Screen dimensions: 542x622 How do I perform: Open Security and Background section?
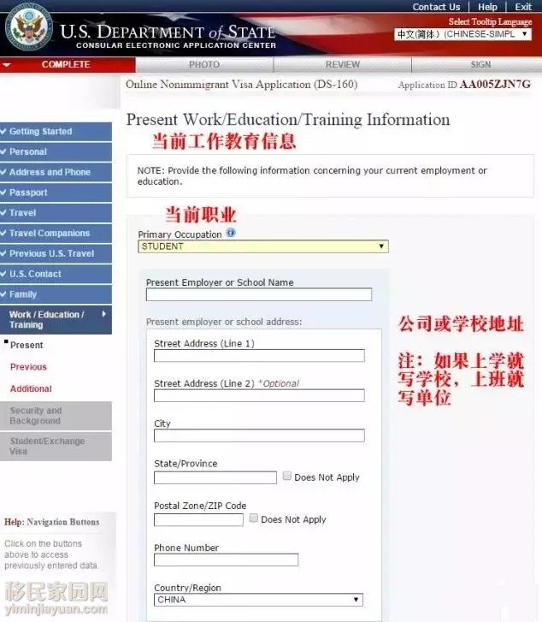[56, 416]
